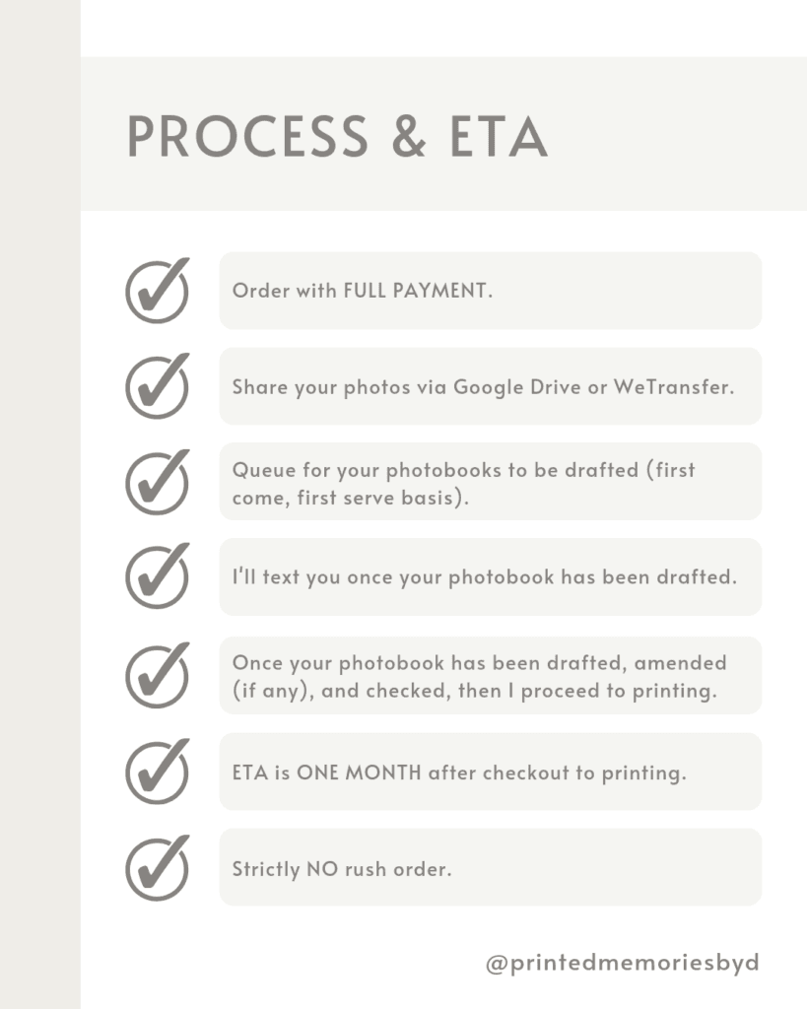Toggle the checkmark beside Once your photobook has been drafted
Image resolution: width=807 pixels, height=1009 pixels.
[x=158, y=675]
